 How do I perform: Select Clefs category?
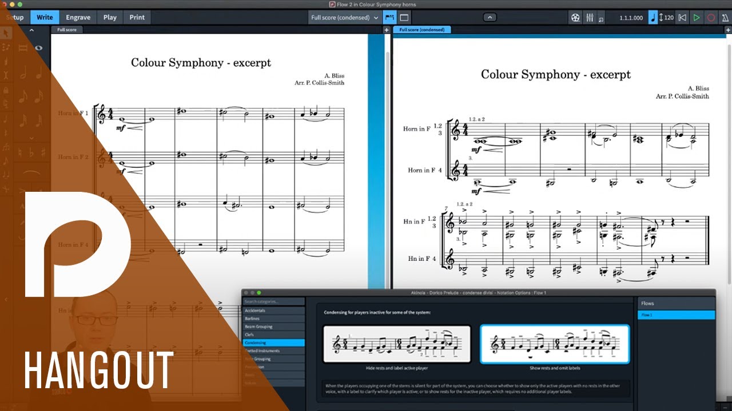273,335
